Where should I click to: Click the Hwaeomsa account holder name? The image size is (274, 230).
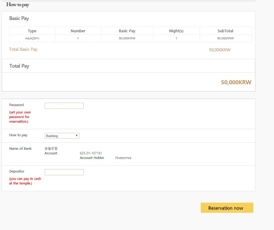point(123,158)
